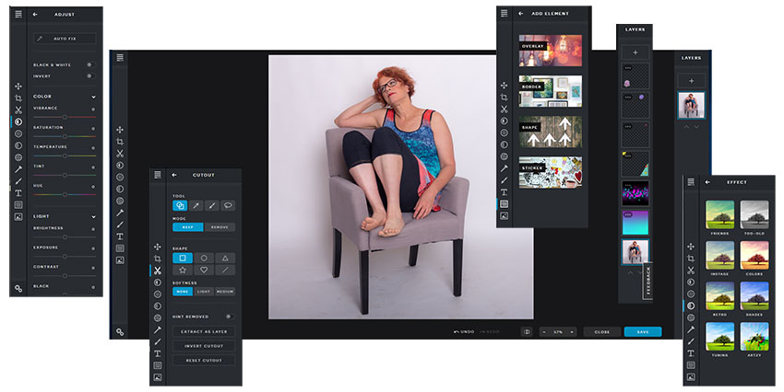Select the heart cutout shape

click(204, 271)
